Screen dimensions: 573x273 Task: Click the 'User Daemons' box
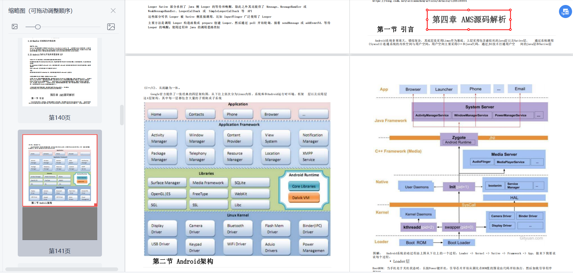pyautogui.click(x=417, y=187)
